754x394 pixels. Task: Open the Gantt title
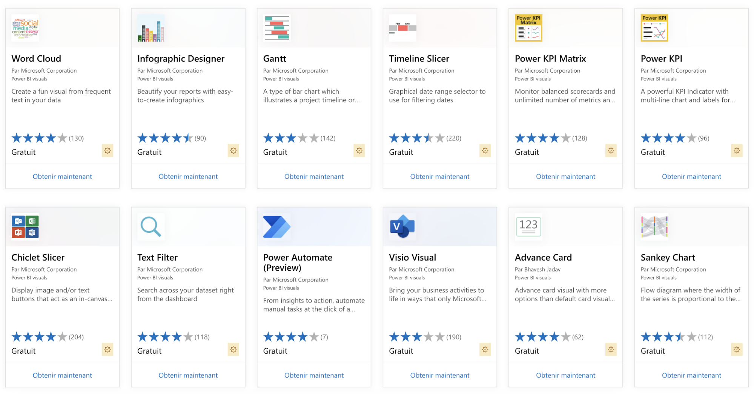coord(275,59)
